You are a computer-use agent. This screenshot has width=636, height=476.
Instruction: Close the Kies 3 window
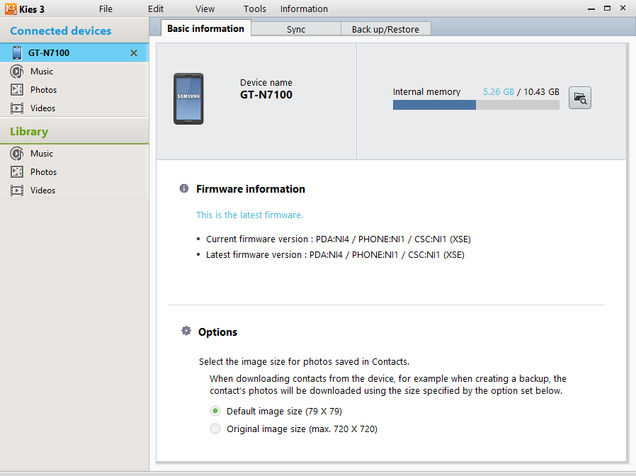click(x=623, y=8)
